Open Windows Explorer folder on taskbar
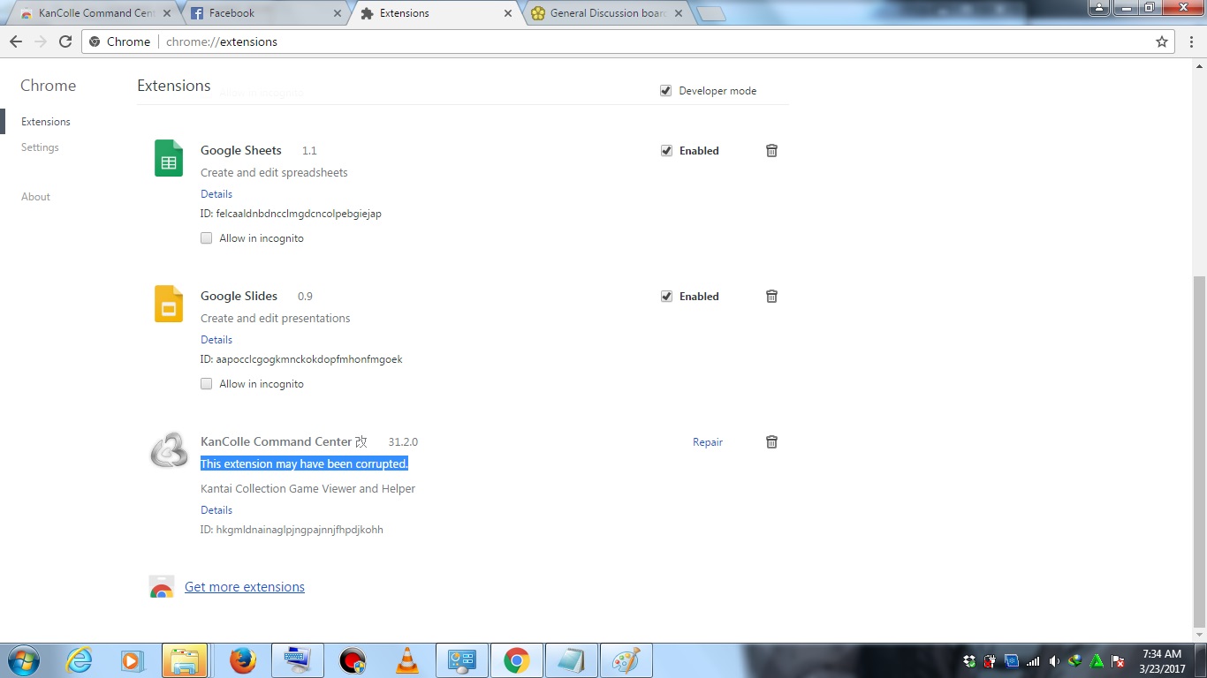The width and height of the screenshot is (1207, 678). 185,660
